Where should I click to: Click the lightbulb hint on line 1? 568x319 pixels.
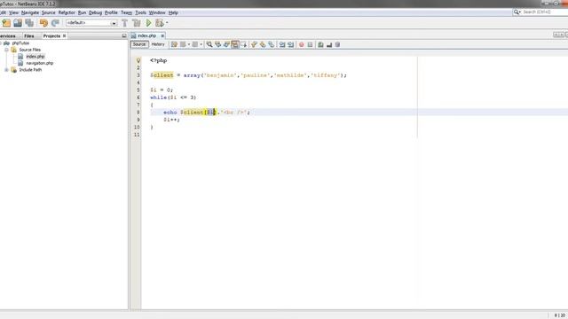click(x=138, y=60)
